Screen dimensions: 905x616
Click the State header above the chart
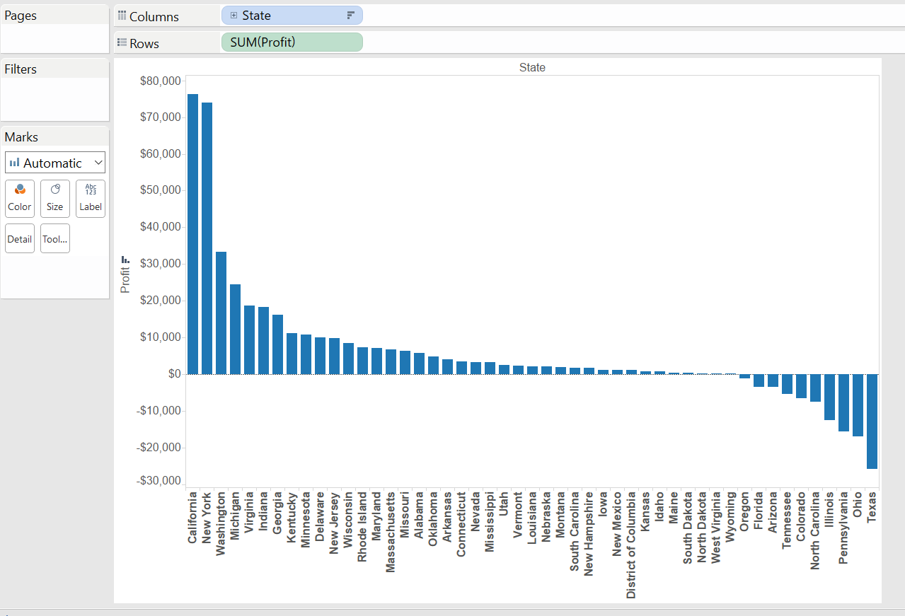tap(532, 68)
